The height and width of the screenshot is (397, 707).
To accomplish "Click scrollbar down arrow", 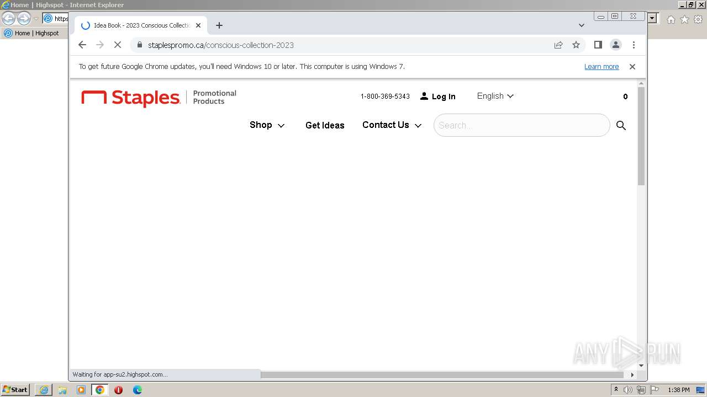I will coord(641,365).
